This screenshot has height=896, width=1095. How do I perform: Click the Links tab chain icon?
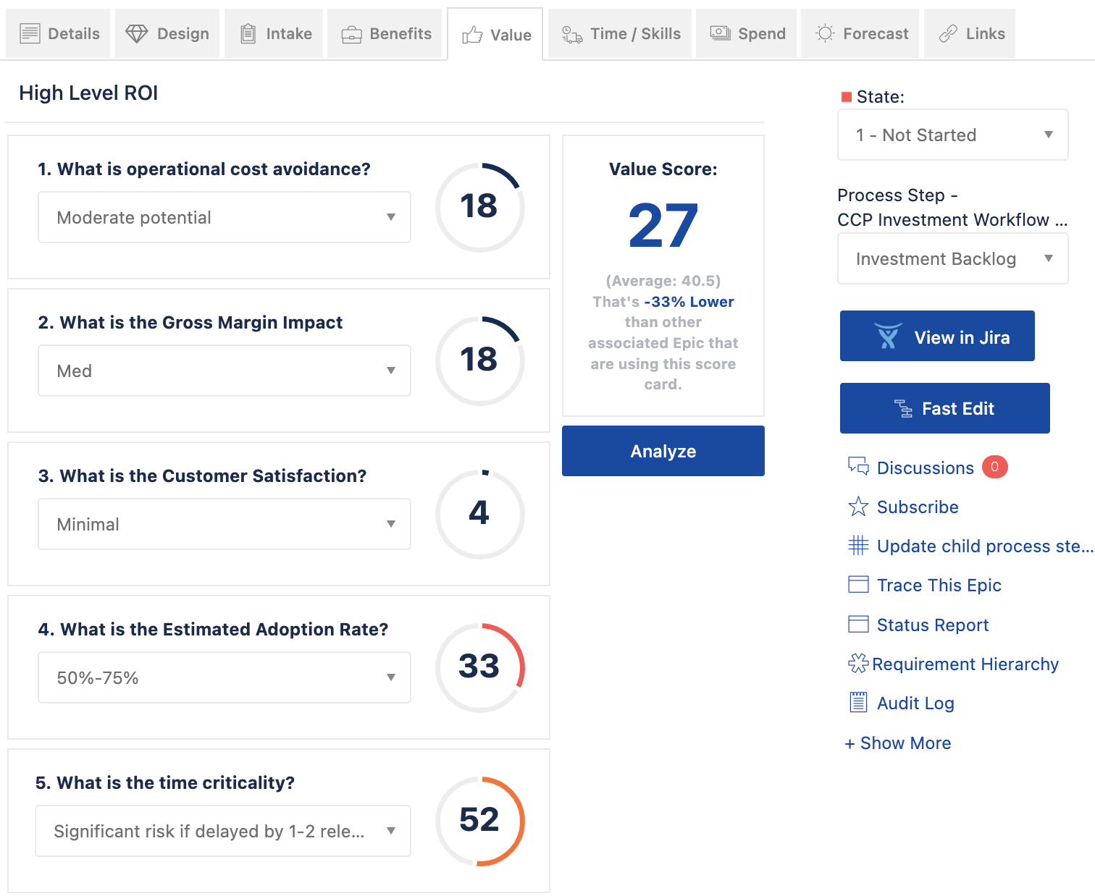click(948, 33)
